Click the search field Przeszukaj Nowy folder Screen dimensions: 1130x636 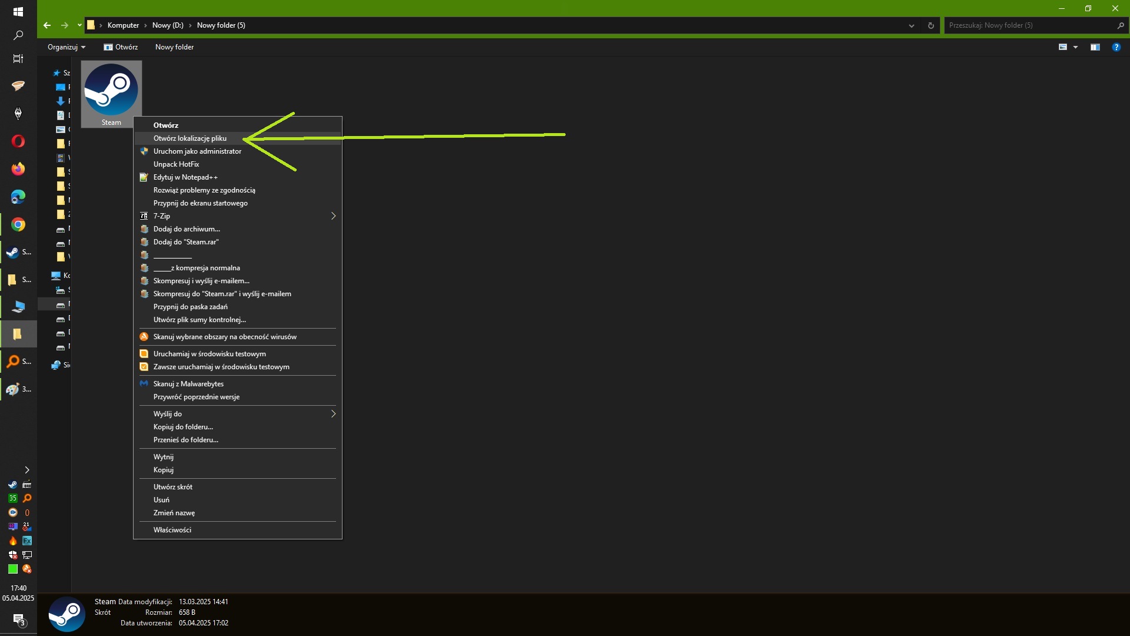[x=1030, y=25]
